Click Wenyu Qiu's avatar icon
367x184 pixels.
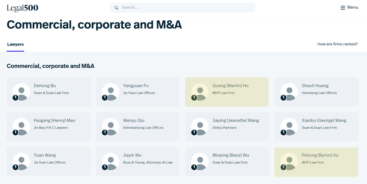coord(110,127)
